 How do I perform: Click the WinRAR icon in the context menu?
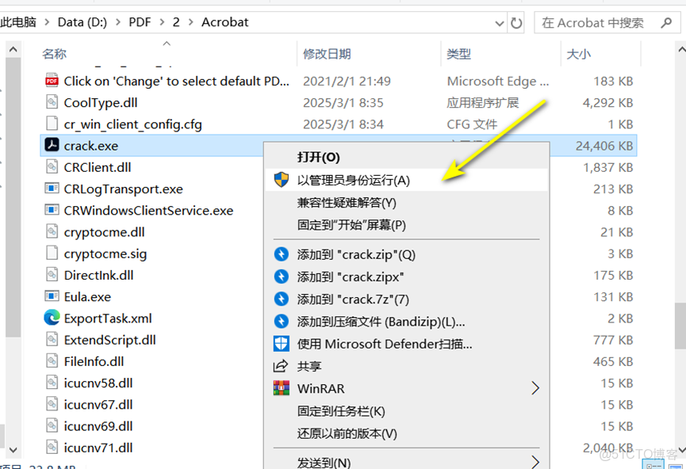[x=282, y=388]
